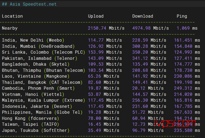Click the Nearby download value 4974.98
Image resolution: width=205 pixels, height=138 pixels.
tap(141, 28)
